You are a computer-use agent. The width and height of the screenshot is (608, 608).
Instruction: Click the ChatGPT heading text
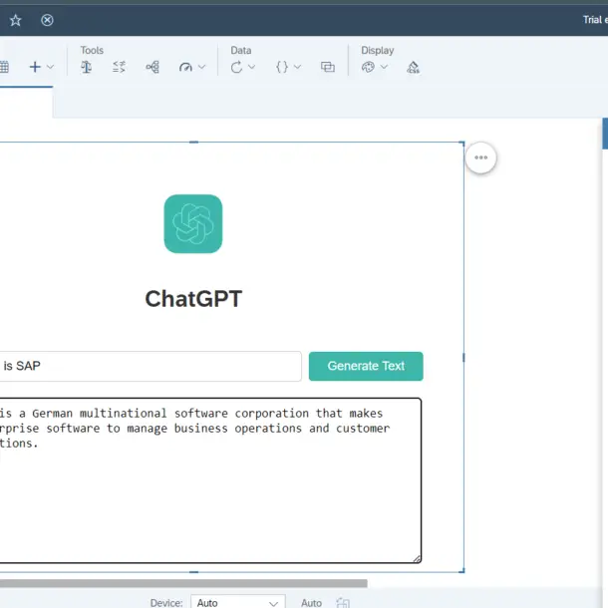[x=193, y=299]
